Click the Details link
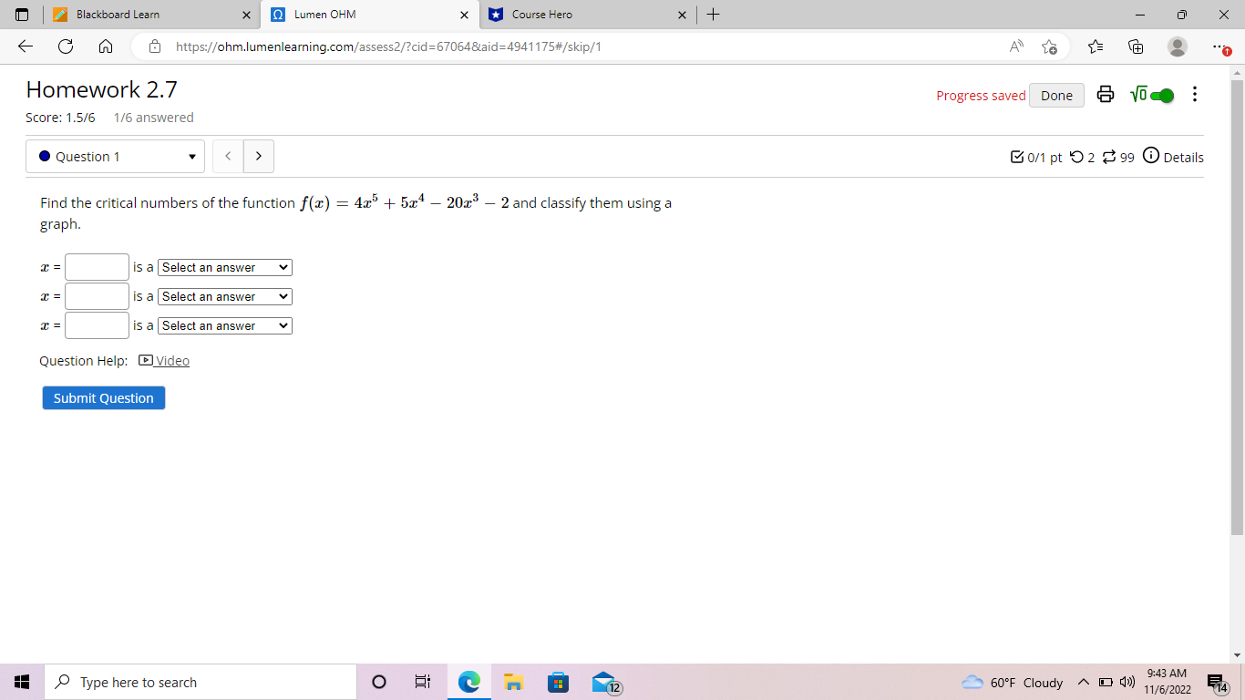Viewport: 1245px width, 700px height. pos(1183,157)
